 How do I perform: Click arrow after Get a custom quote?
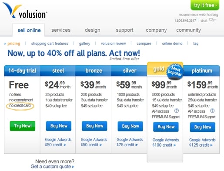[x=73, y=167]
